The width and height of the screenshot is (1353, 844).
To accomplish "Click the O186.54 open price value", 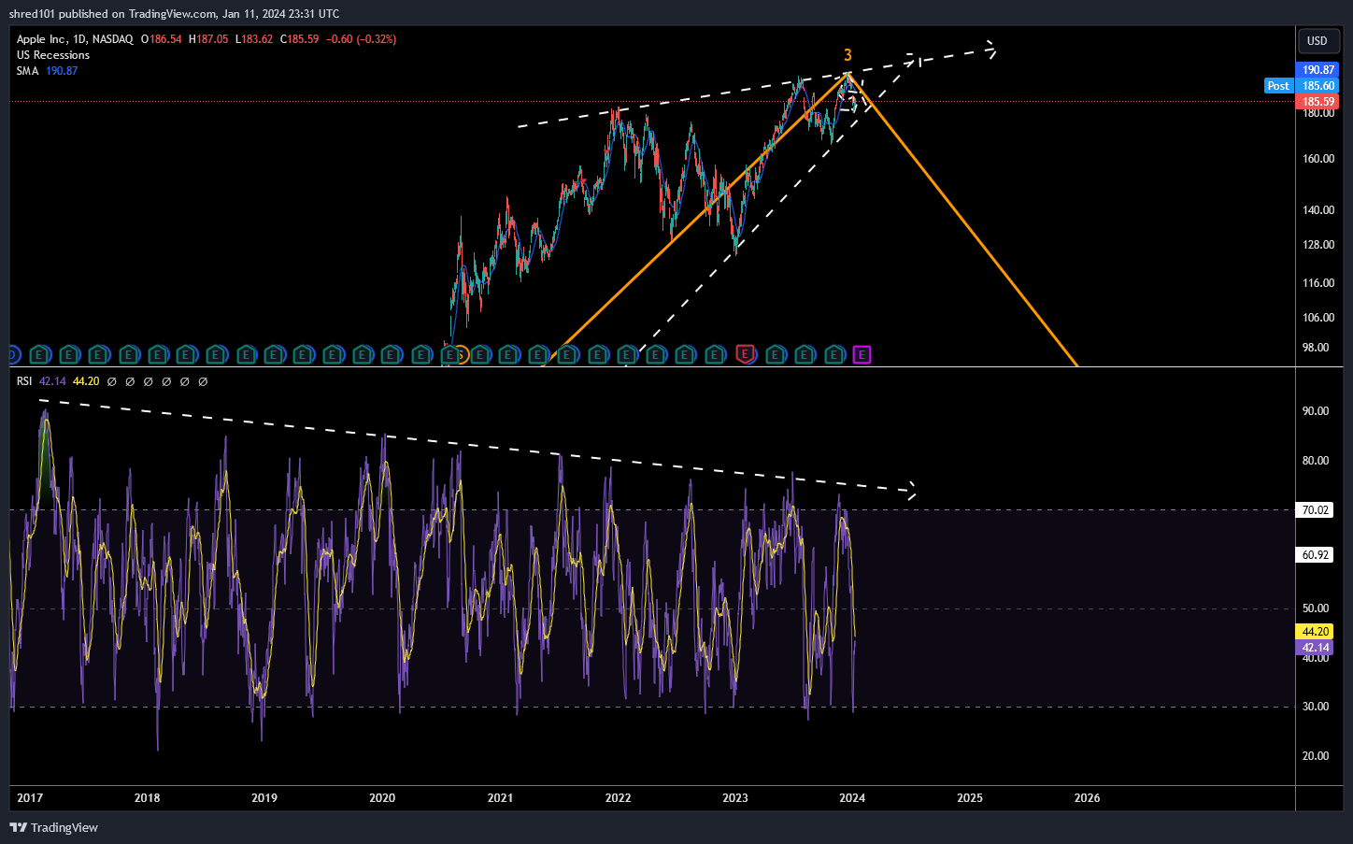I will pos(162,39).
